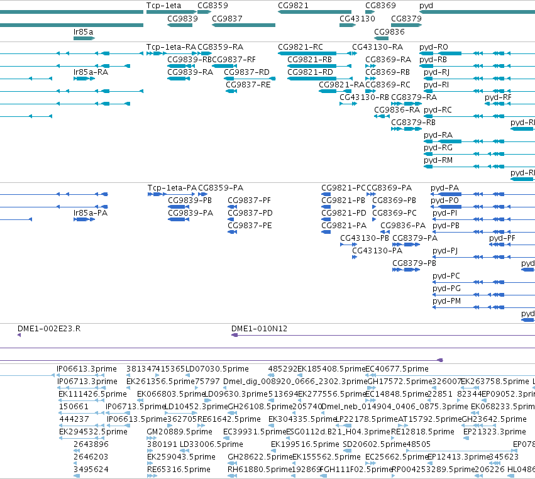Click the CG8369-RA transcript label
This screenshot has height=479, width=535.
coord(389,60)
